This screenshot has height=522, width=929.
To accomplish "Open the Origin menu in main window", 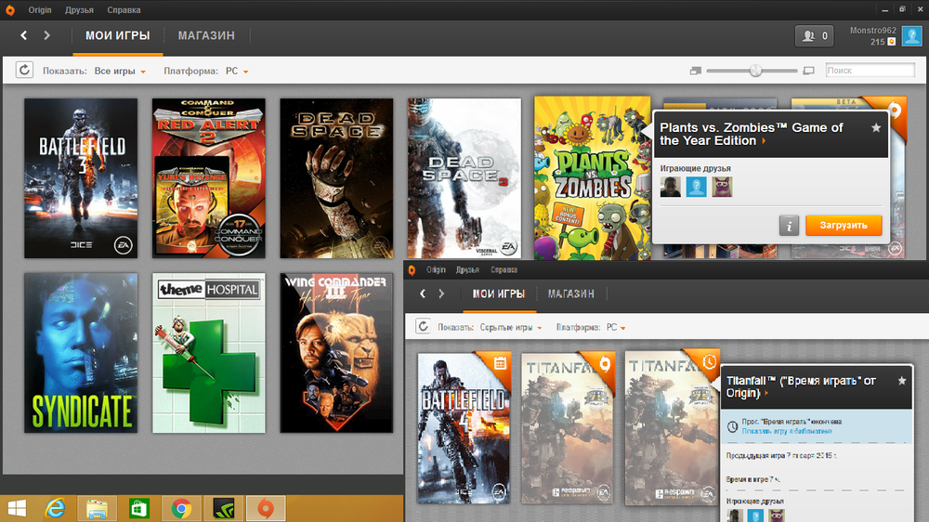I will coord(40,10).
